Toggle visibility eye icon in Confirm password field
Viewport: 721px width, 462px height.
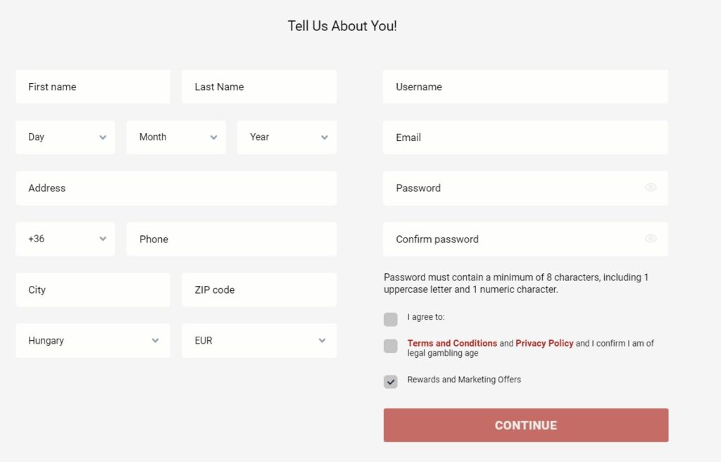coord(650,238)
